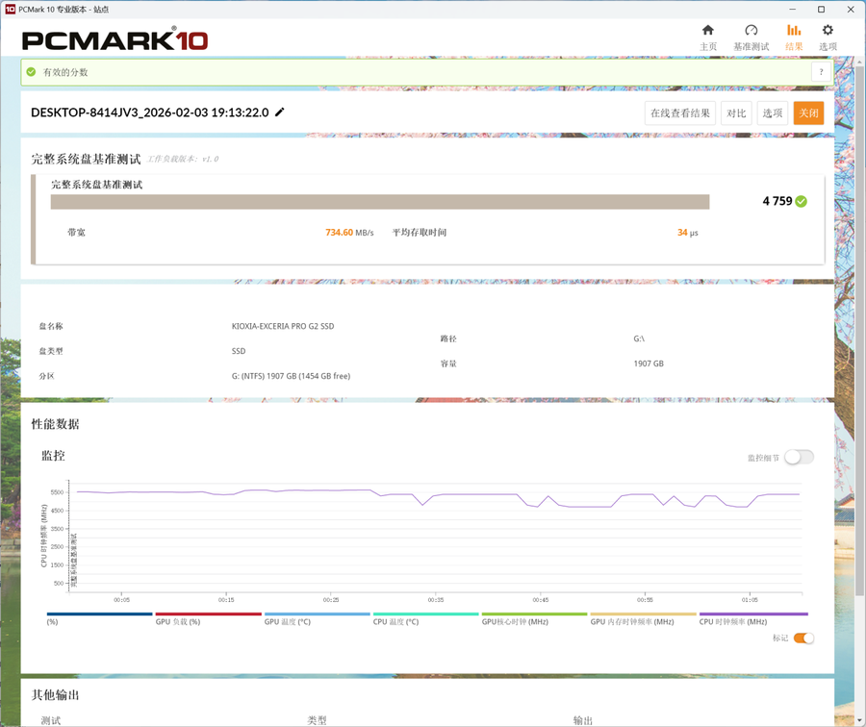
Task: Enable the 监控细节 toggle switch
Action: tap(798, 458)
